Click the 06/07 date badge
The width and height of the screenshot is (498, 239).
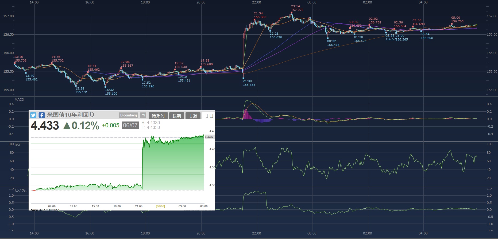click(x=130, y=125)
